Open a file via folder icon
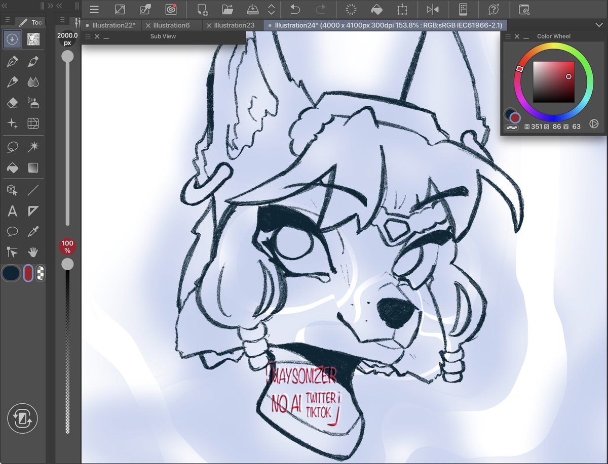The image size is (608, 464). pos(227,9)
